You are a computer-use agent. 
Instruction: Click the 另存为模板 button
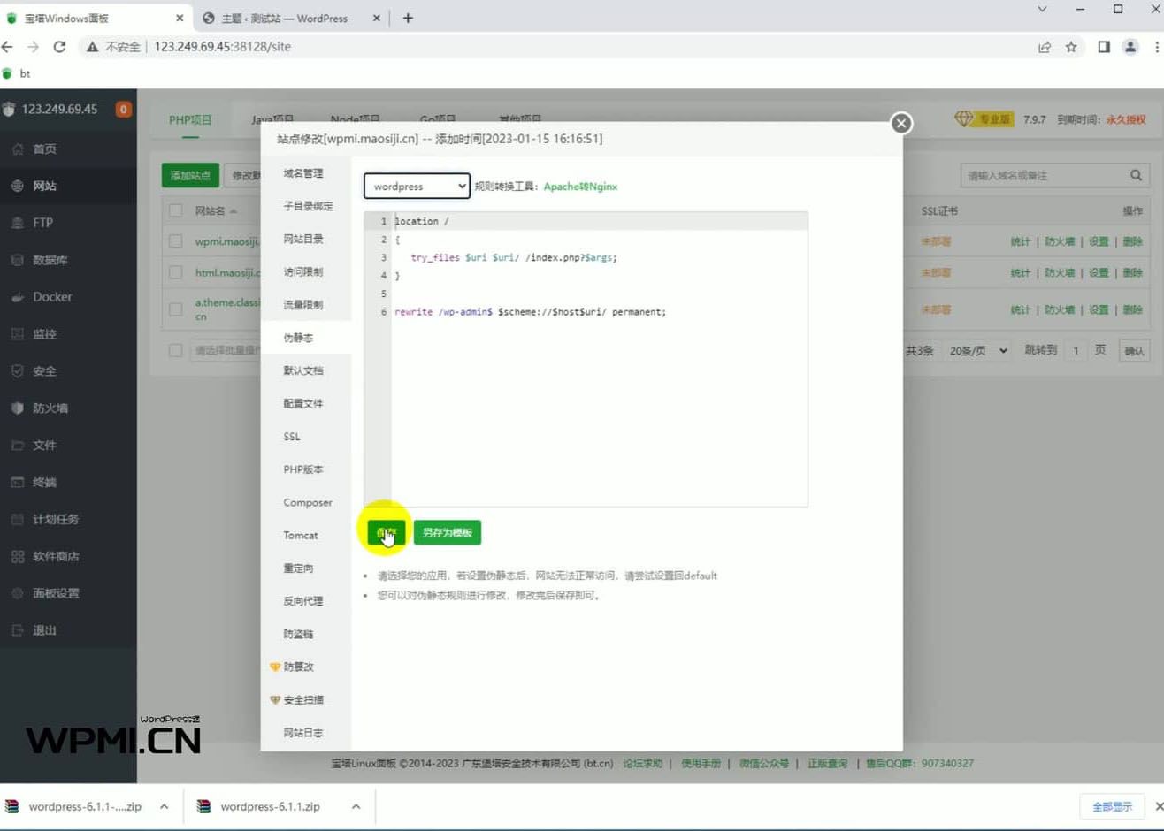[447, 533]
